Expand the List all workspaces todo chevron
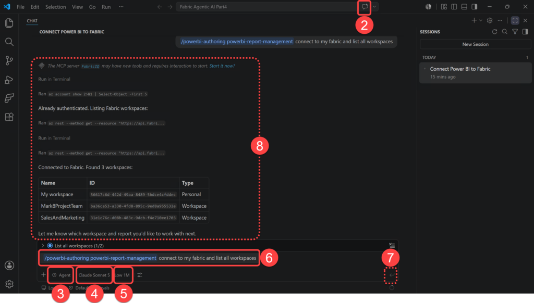This screenshot has width=534, height=303. 43,246
